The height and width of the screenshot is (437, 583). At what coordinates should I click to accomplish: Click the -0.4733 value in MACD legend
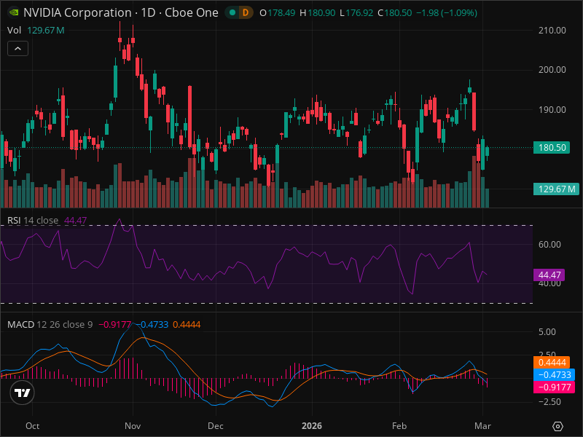pyautogui.click(x=152, y=324)
